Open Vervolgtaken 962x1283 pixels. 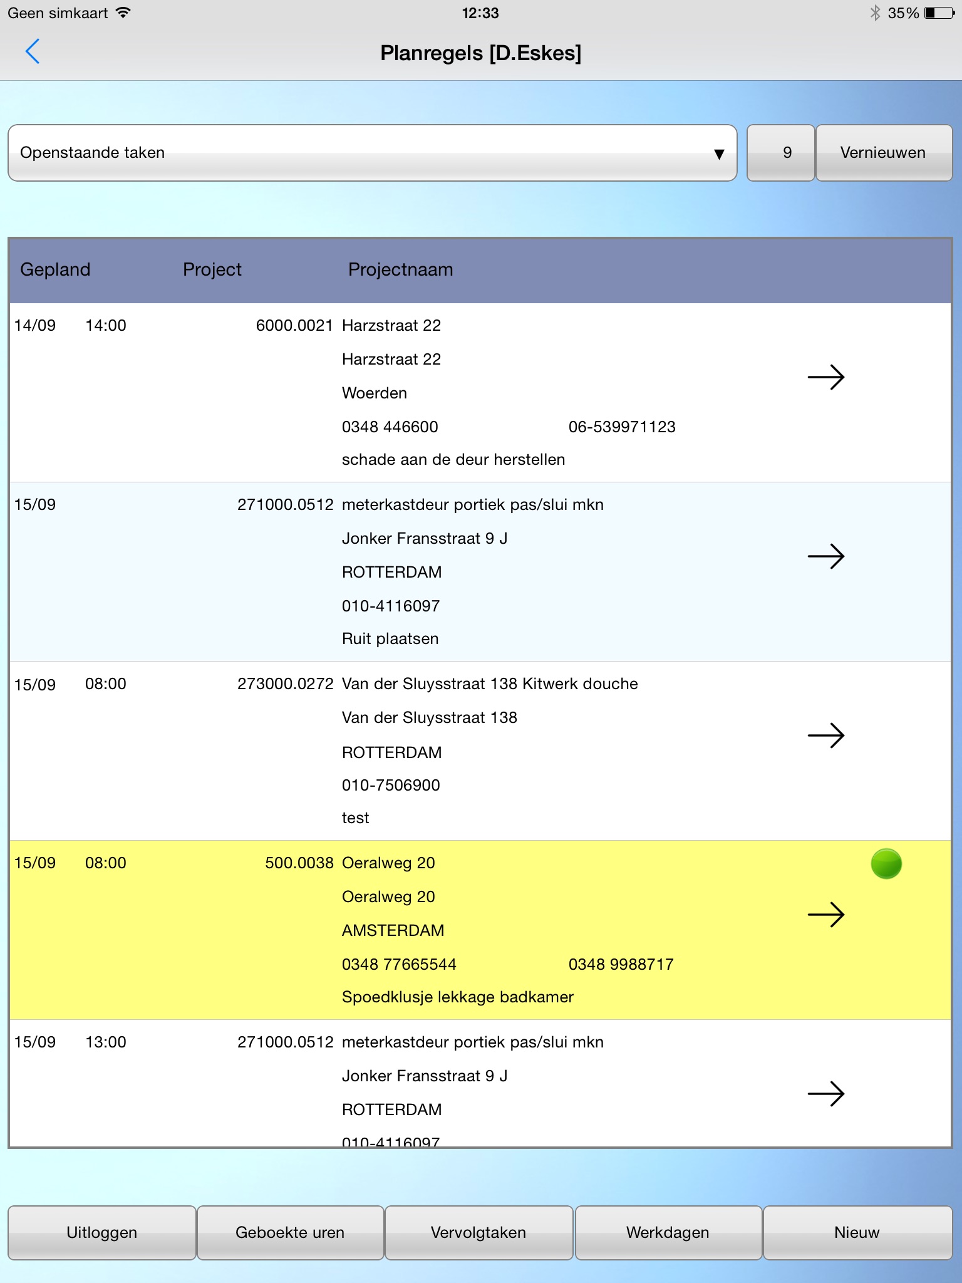click(479, 1232)
